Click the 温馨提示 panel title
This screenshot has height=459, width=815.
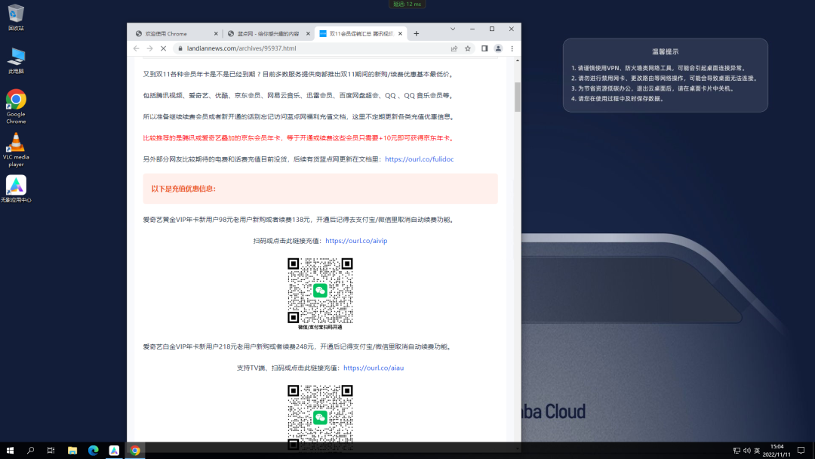tap(666, 51)
